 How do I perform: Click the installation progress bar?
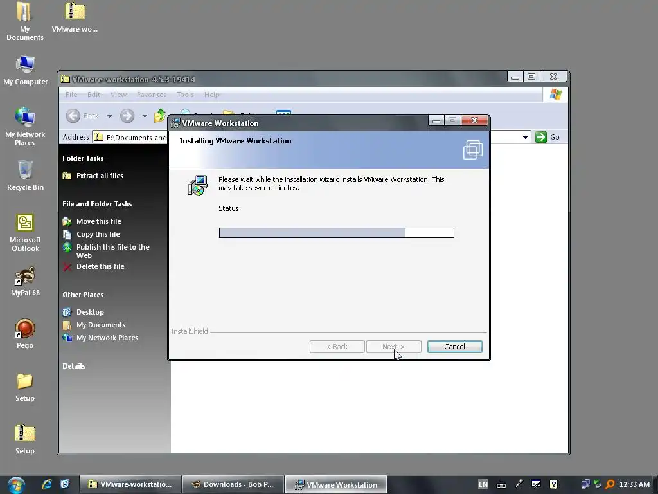[337, 233]
